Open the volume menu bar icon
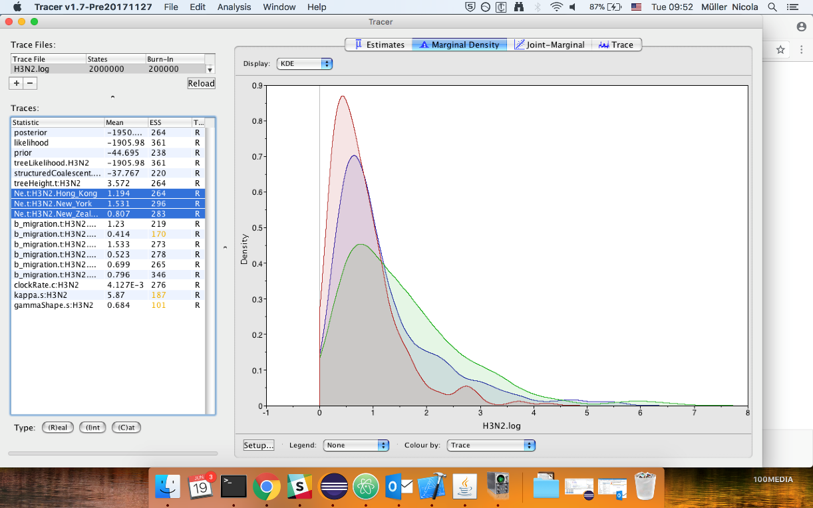Viewport: 813px width, 508px height. (x=573, y=7)
